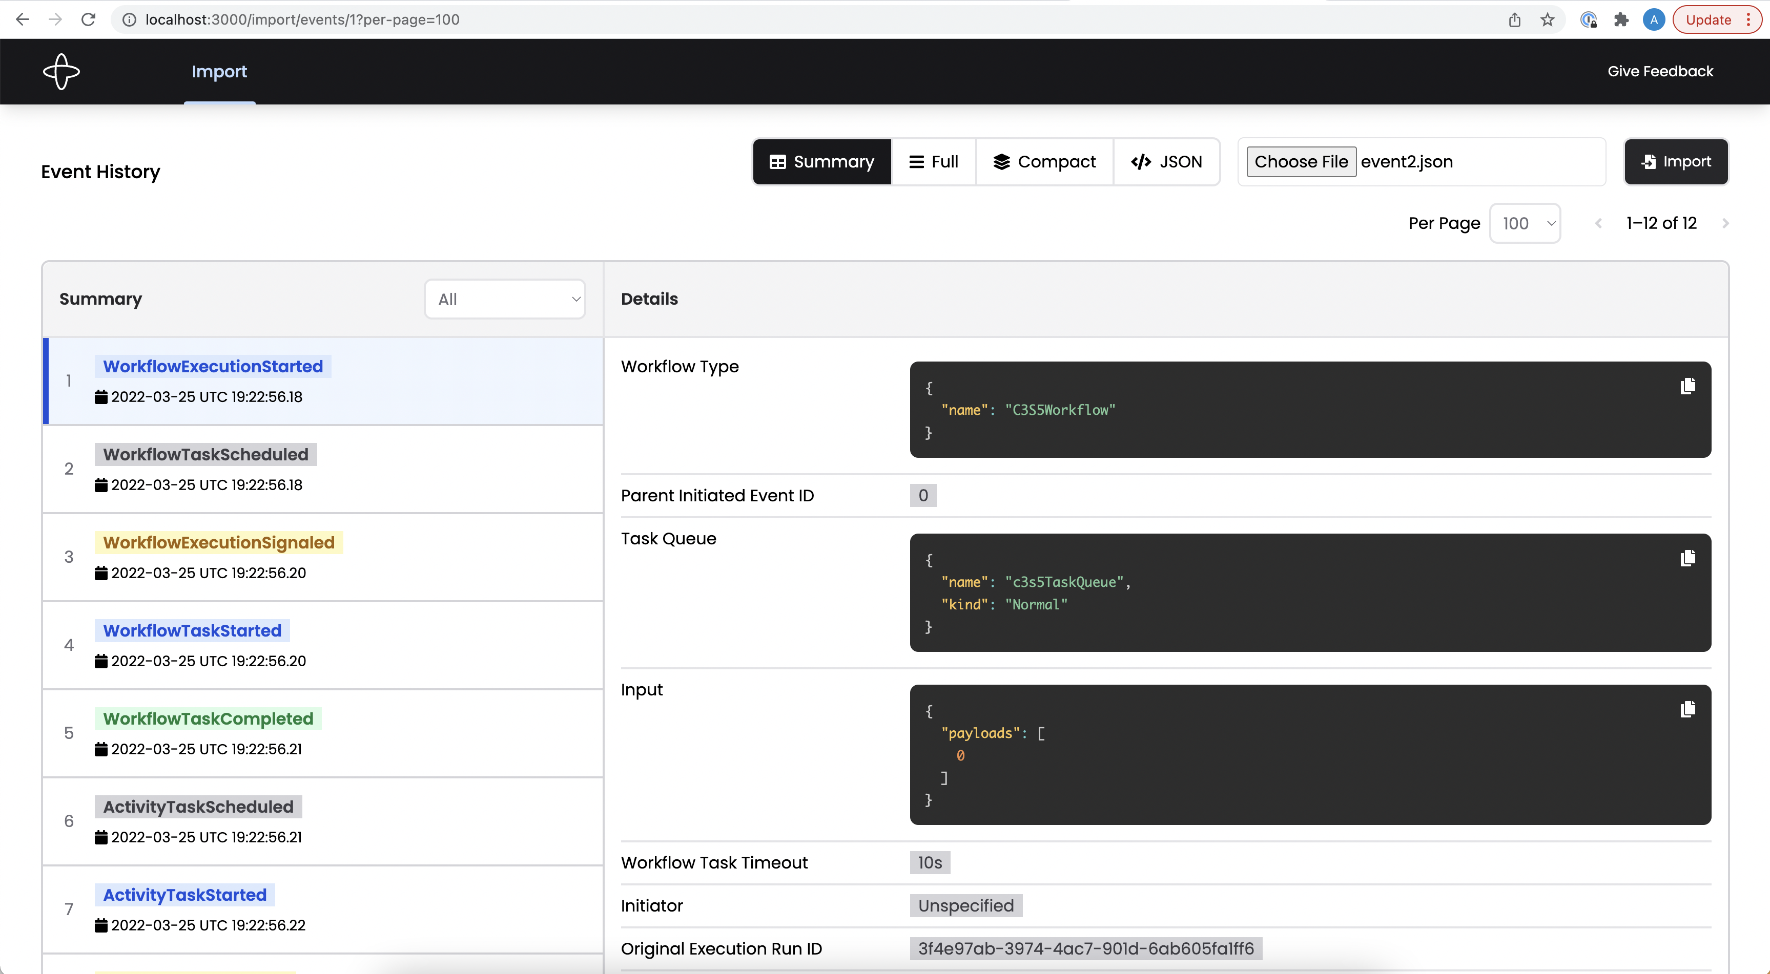The height and width of the screenshot is (974, 1770).
Task: Click the Original Execution Run ID value
Action: pyautogui.click(x=1086, y=948)
